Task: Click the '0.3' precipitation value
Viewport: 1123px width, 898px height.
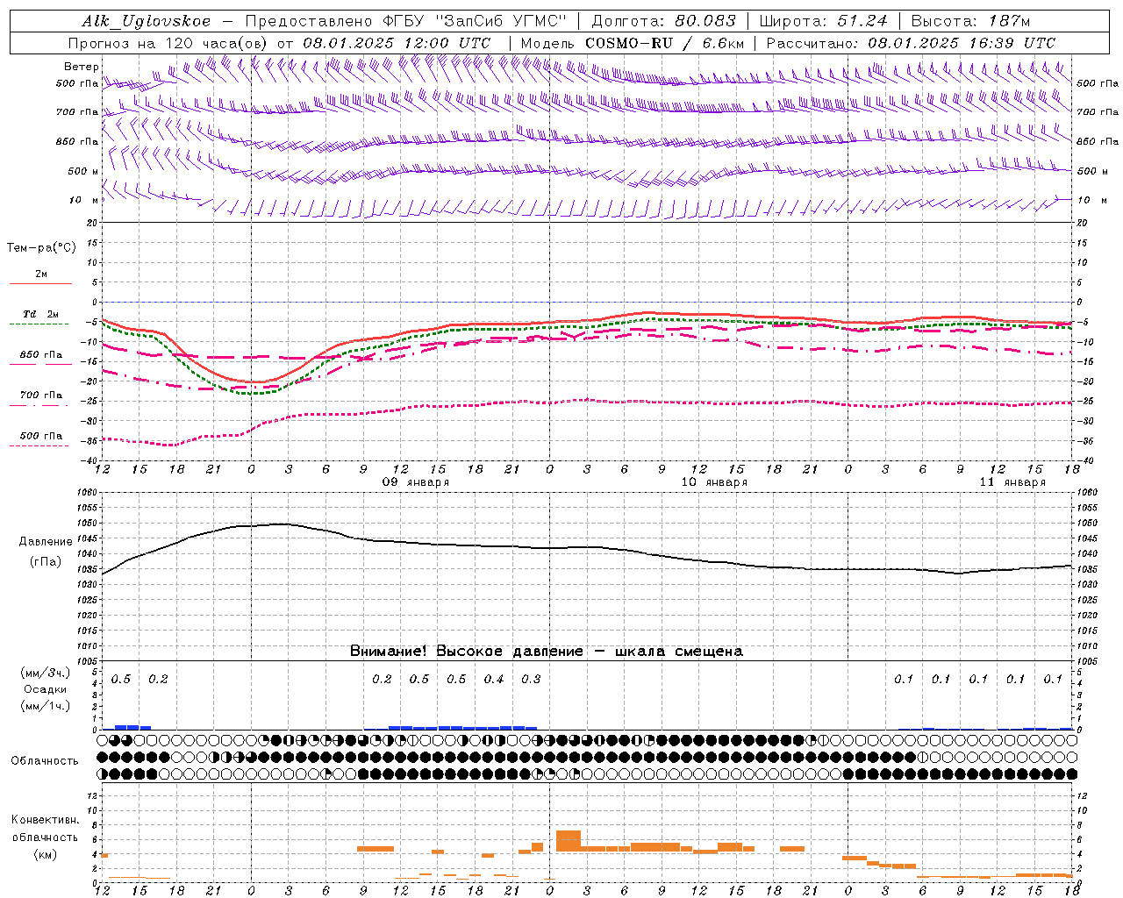Action: 531,679
